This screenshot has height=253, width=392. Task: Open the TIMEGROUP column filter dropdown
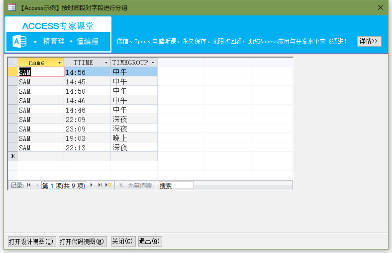(x=153, y=63)
